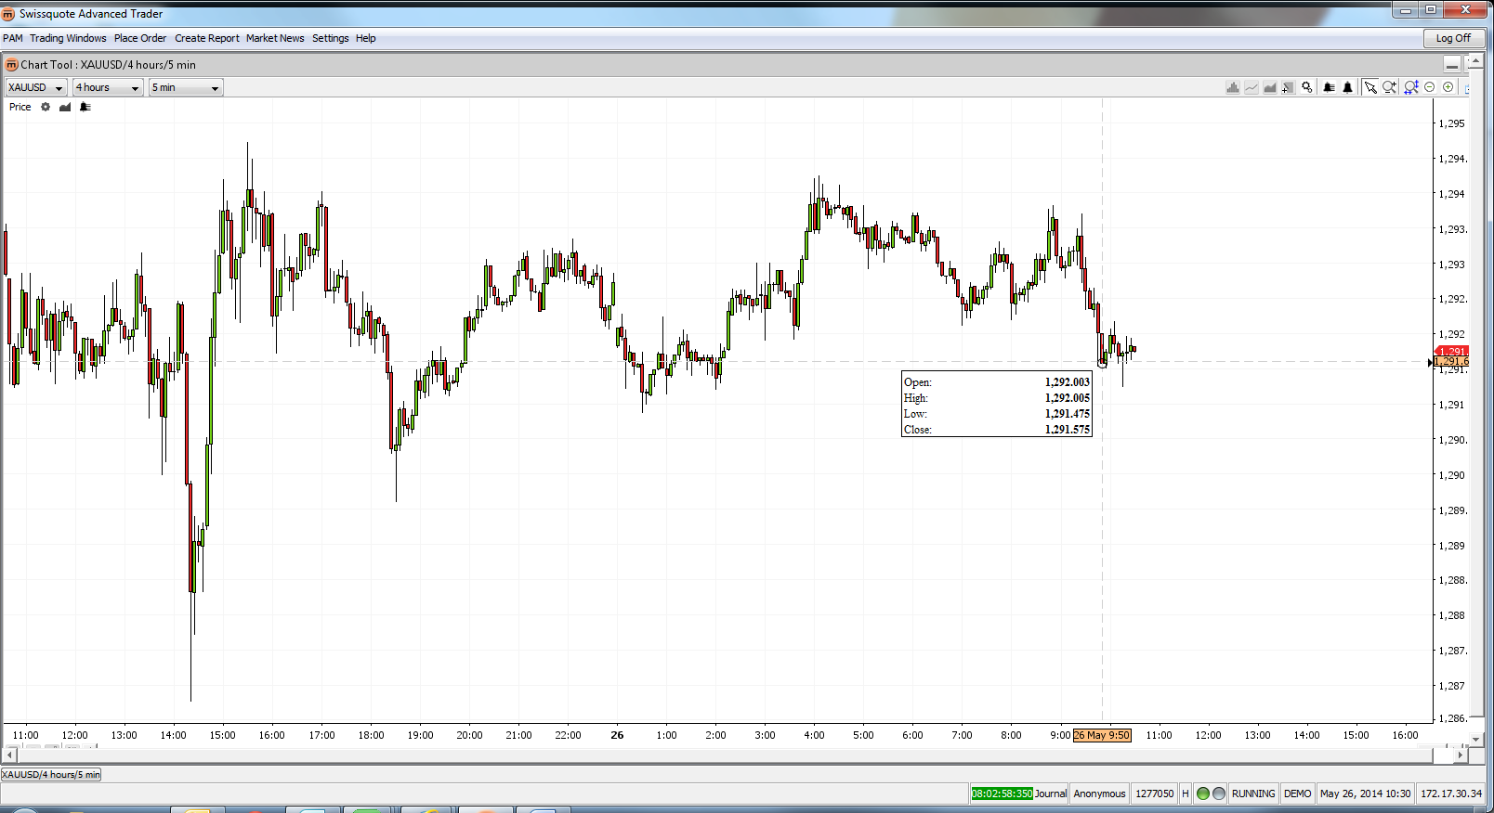This screenshot has height=813, width=1494.
Task: Click the green connection status light
Action: pos(1203,794)
